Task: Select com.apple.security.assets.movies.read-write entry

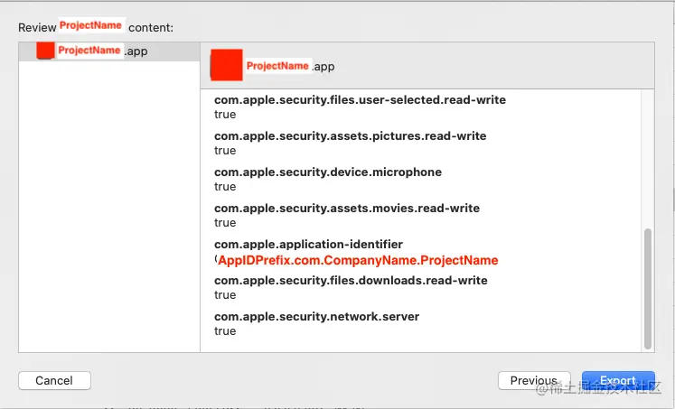Action: pyautogui.click(x=347, y=209)
